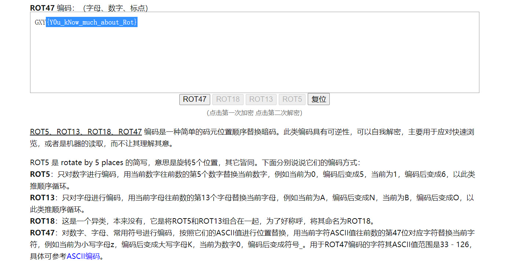
Task: Click the disabled ROT18 button
Action: click(228, 99)
